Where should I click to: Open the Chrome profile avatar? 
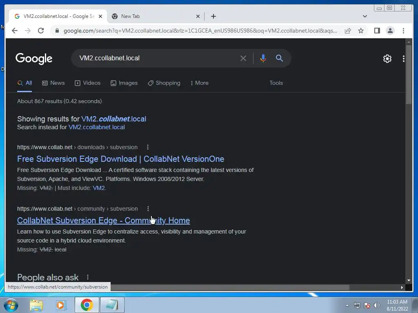click(x=390, y=31)
